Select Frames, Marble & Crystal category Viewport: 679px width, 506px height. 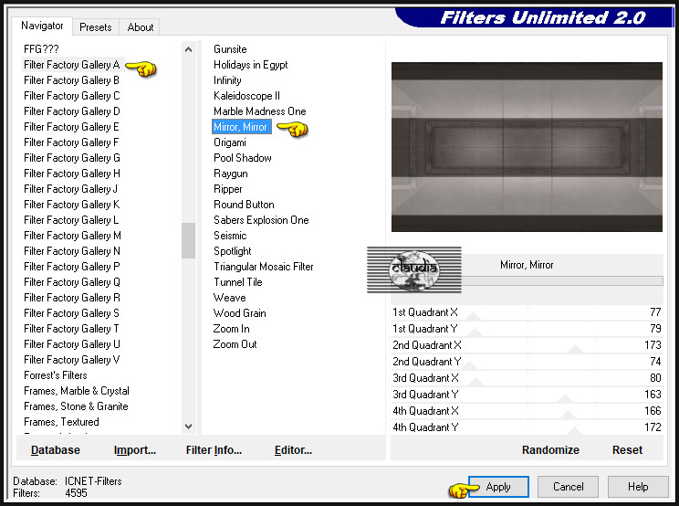click(x=77, y=391)
